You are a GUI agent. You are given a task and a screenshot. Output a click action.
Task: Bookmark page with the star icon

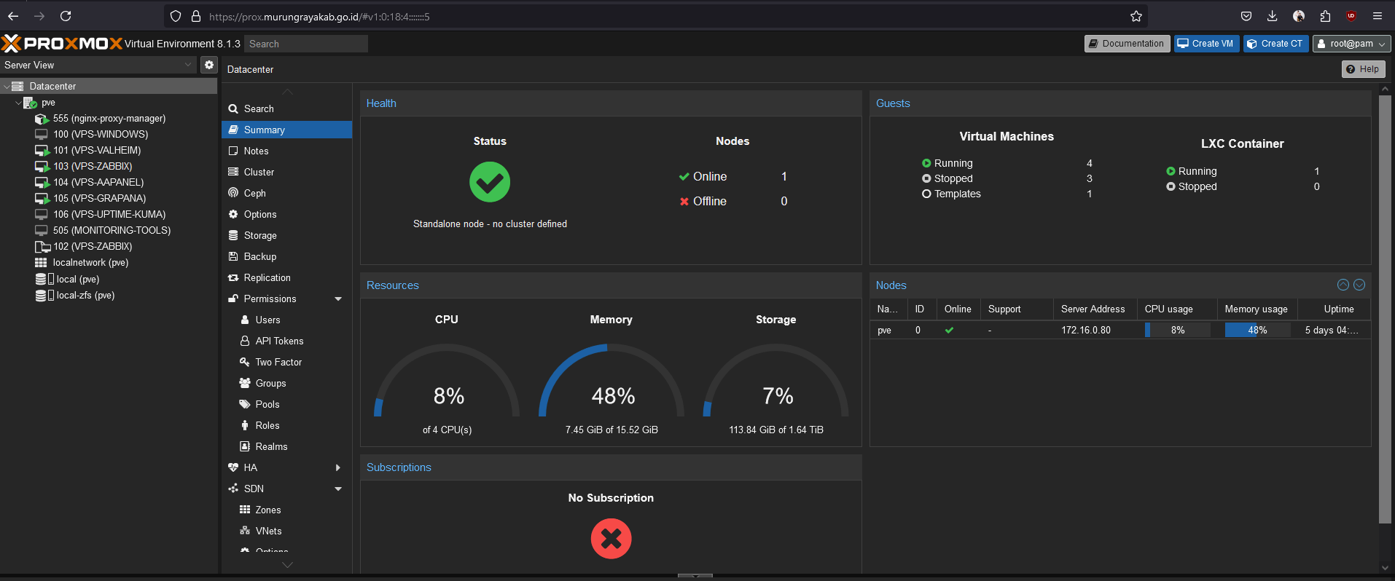click(x=1136, y=16)
